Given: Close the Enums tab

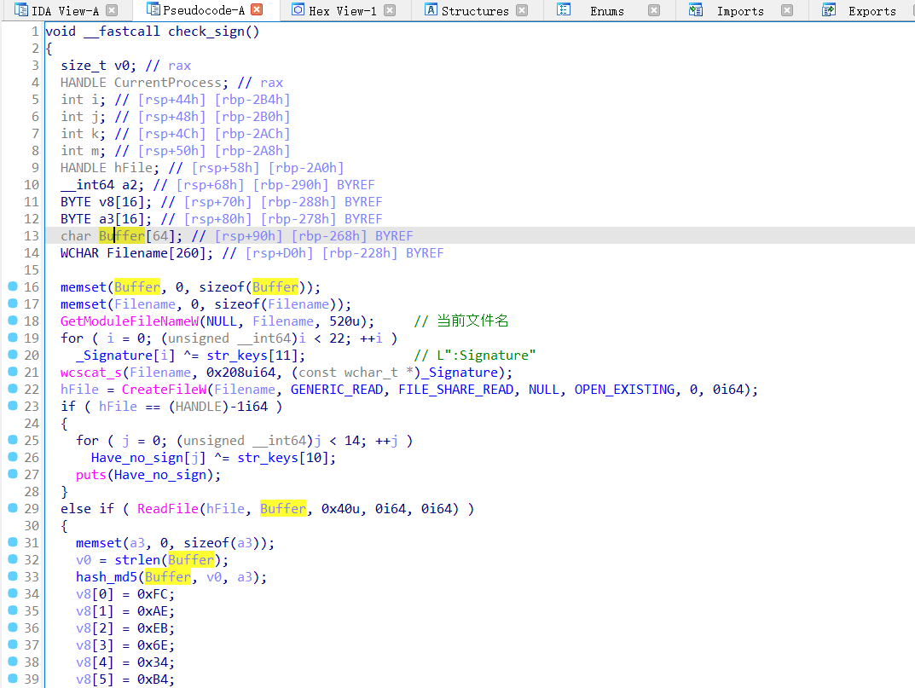Looking at the screenshot, I should 654,10.
